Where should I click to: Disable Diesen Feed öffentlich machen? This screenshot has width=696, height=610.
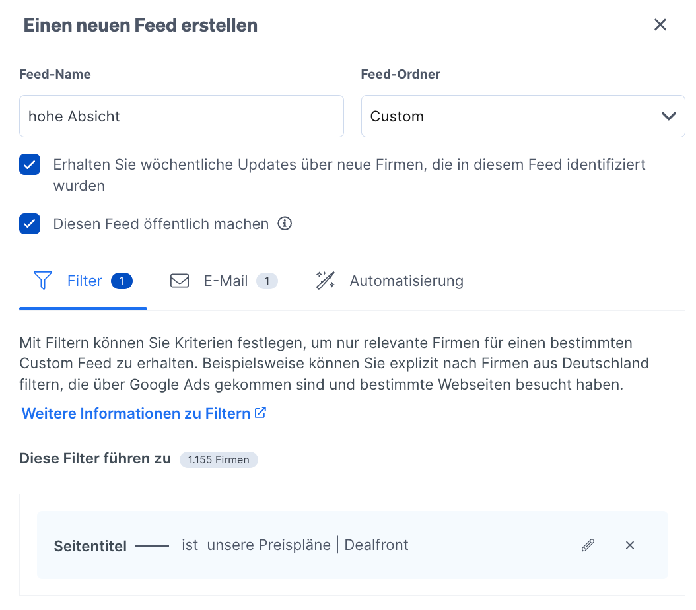[x=29, y=224]
